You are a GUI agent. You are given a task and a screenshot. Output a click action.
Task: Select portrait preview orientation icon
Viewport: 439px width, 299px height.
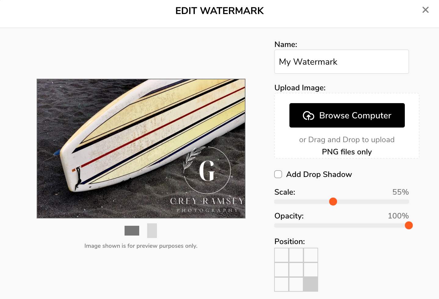tap(152, 231)
